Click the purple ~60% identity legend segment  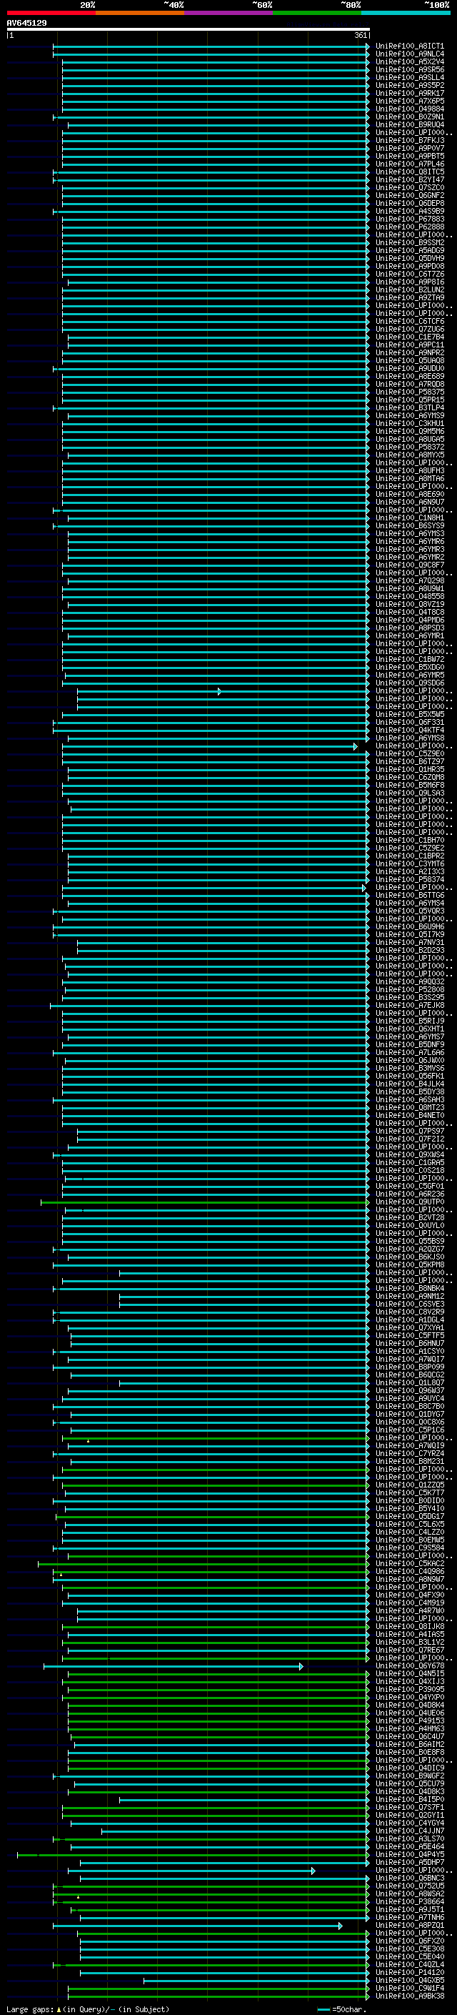coord(229,13)
